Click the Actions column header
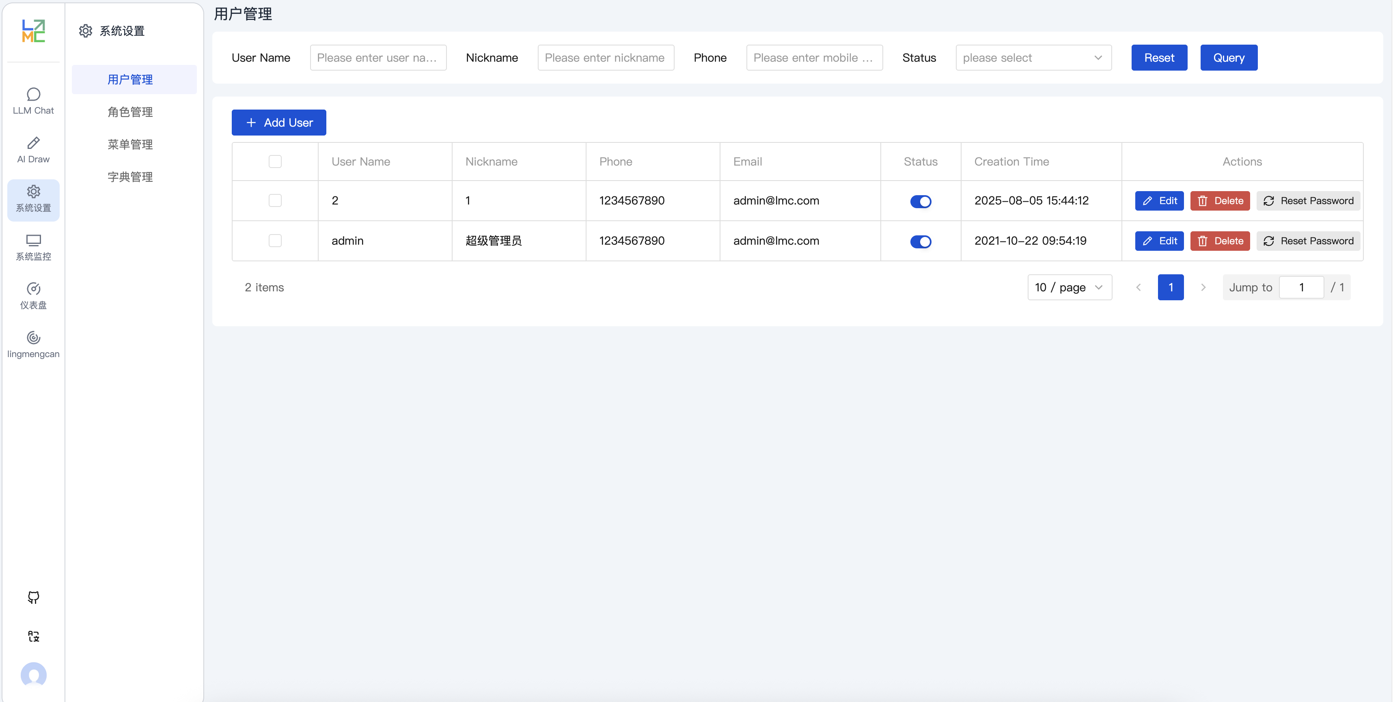This screenshot has height=702, width=1393. [1242, 162]
